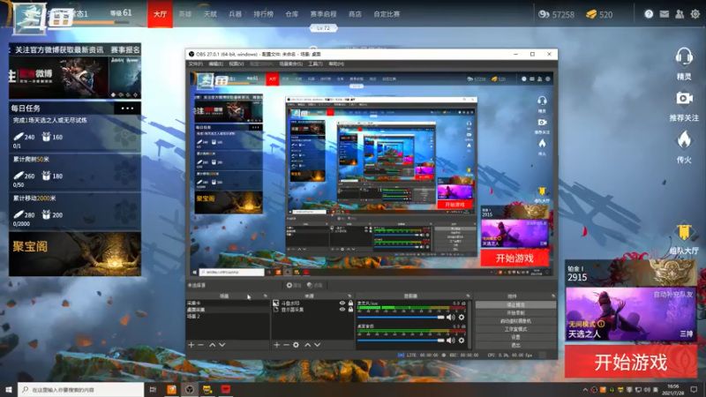This screenshot has height=397, width=706.
Task: Add a new scene in OBS scenes panel
Action: point(191,345)
